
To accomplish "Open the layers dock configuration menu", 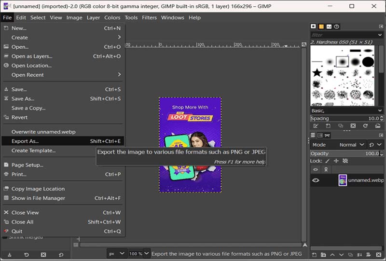I will [x=381, y=135].
